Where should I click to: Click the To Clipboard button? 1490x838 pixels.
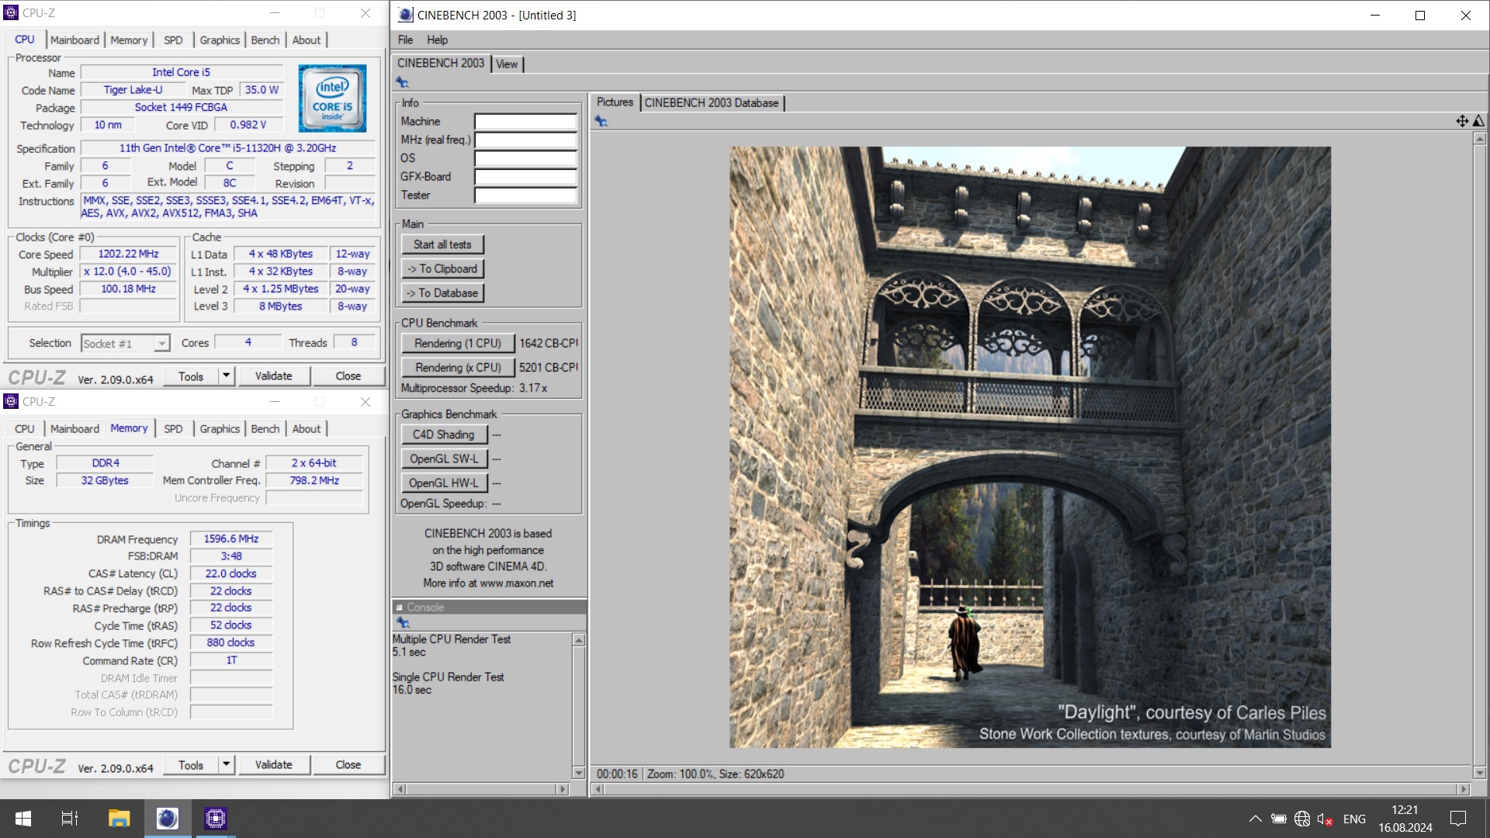pos(442,268)
